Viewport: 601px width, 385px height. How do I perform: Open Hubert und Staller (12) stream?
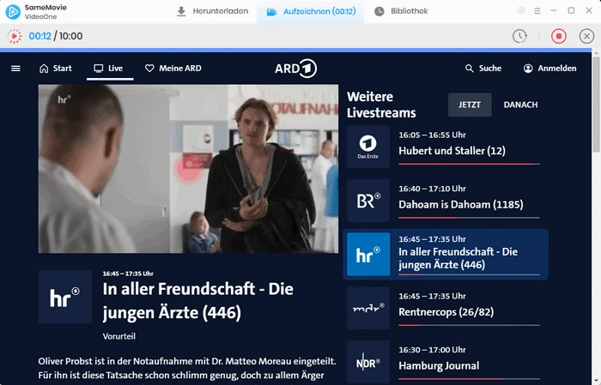[452, 151]
